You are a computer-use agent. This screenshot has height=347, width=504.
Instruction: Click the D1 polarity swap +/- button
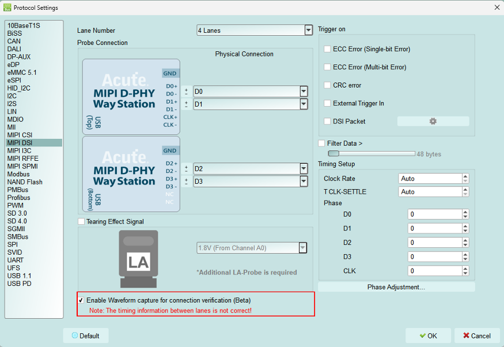pyautogui.click(x=187, y=104)
